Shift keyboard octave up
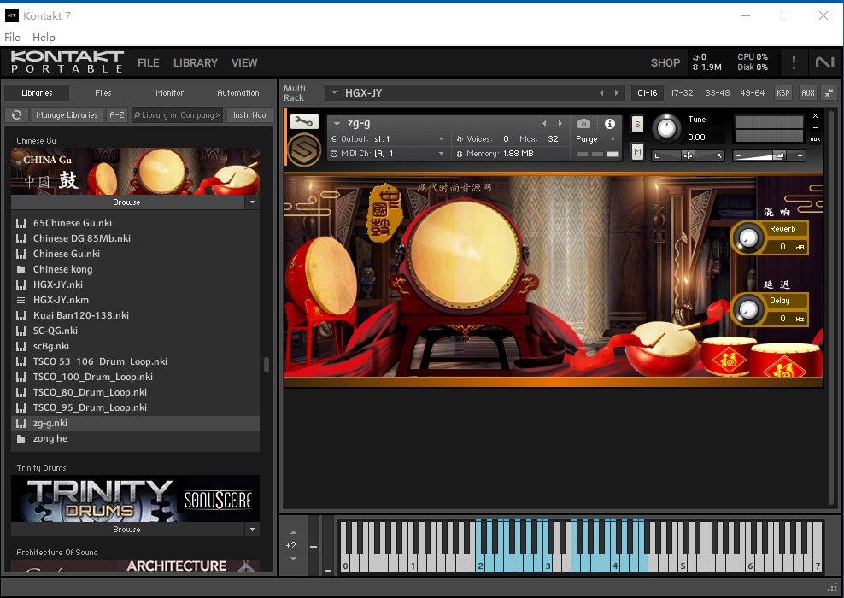844x598 pixels. [x=293, y=532]
